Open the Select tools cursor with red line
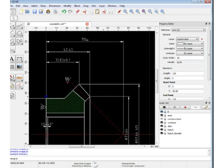This screenshot has height=168, width=224. [20, 86]
